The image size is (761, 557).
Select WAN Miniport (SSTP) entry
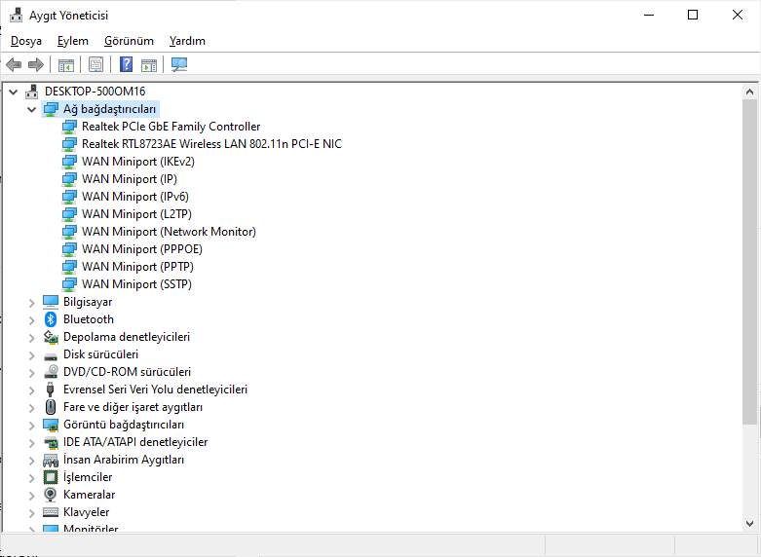tap(136, 283)
